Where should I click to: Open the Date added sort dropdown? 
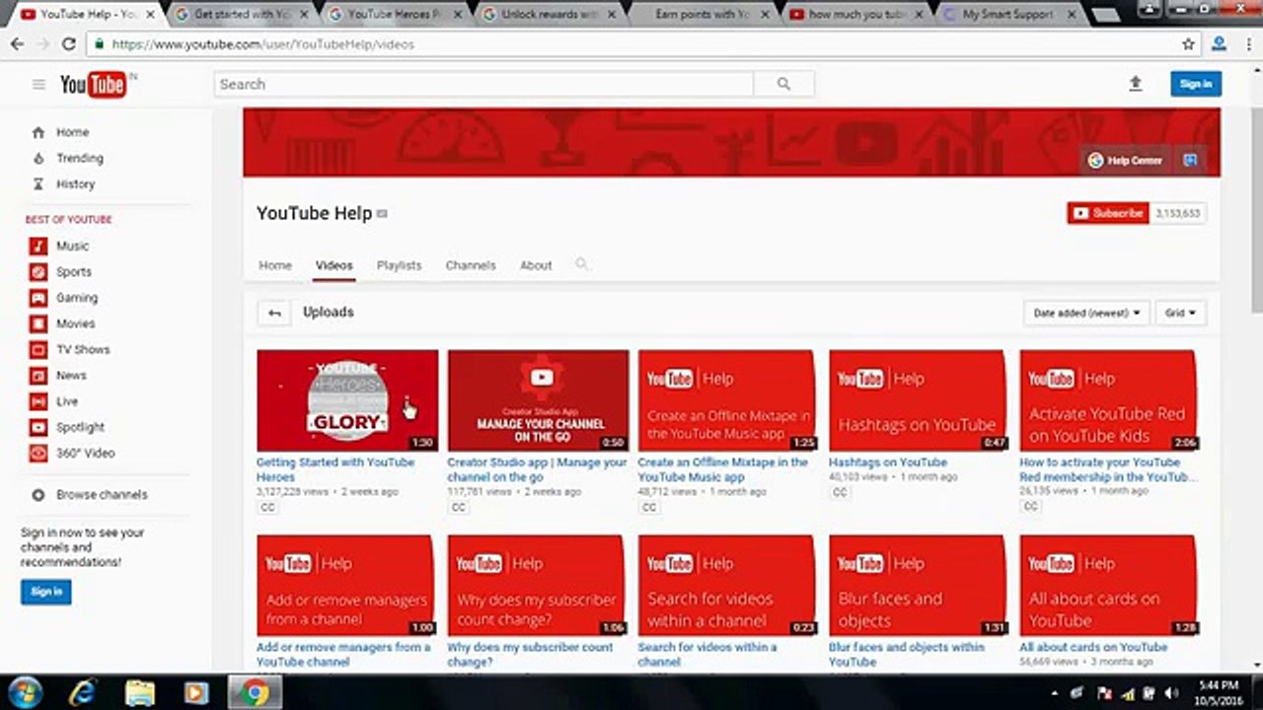coord(1086,314)
